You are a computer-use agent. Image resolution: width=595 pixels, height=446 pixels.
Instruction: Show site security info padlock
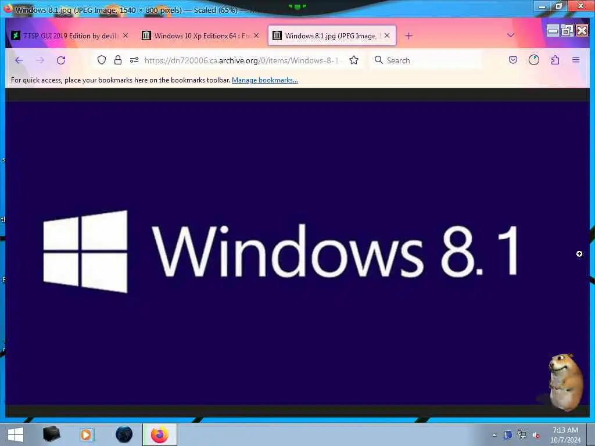pyautogui.click(x=118, y=60)
